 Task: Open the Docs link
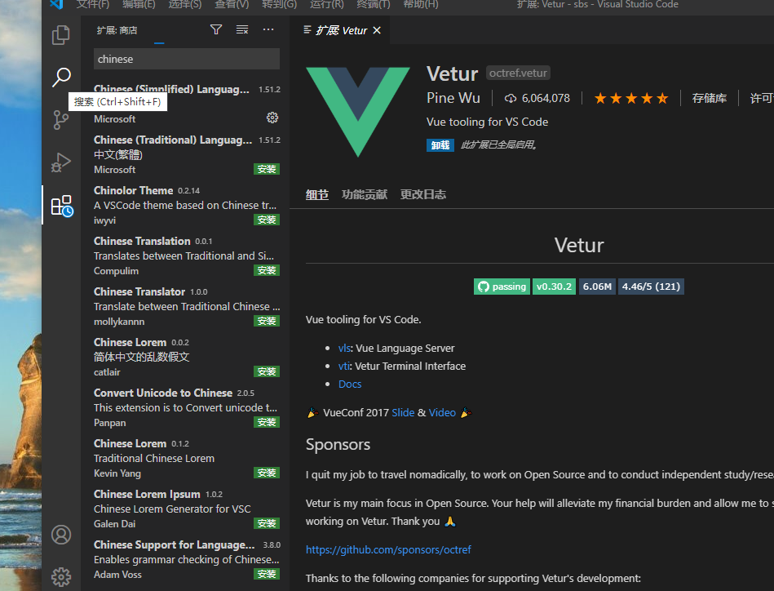(x=350, y=384)
